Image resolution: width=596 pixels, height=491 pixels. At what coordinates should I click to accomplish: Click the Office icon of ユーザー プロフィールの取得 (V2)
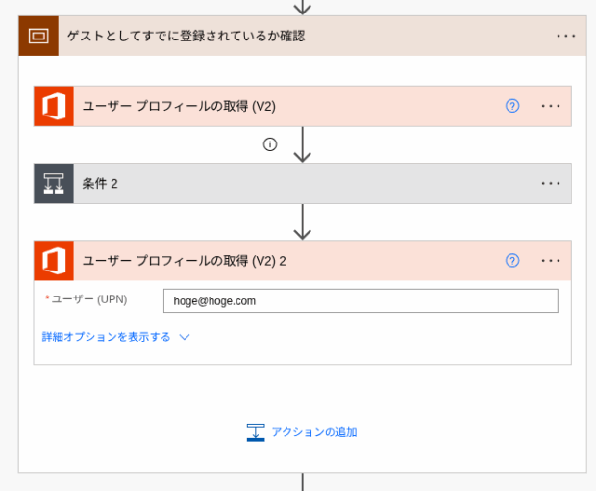click(54, 106)
